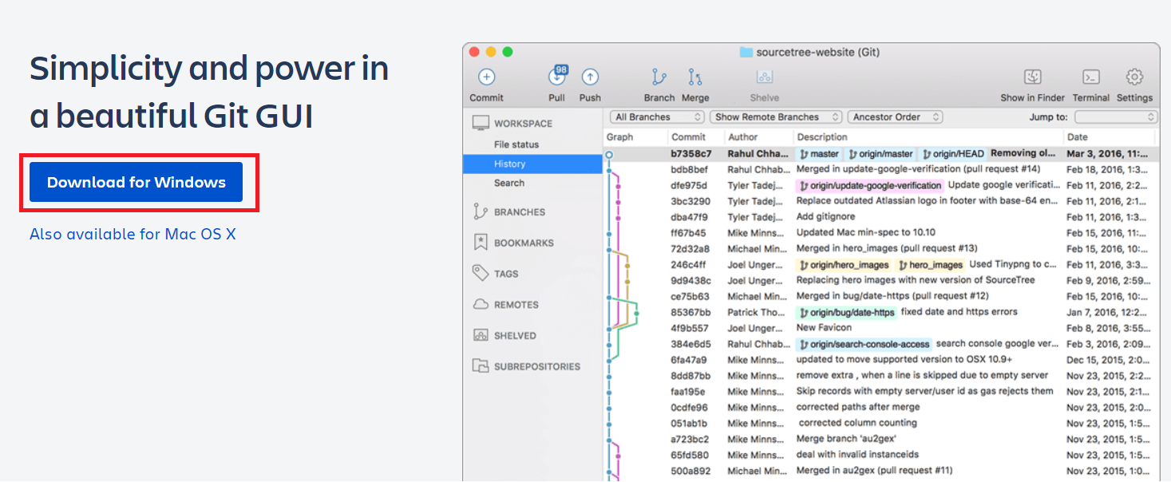This screenshot has height=482, width=1171.
Task: Select File status in the sidebar
Action: [516, 144]
